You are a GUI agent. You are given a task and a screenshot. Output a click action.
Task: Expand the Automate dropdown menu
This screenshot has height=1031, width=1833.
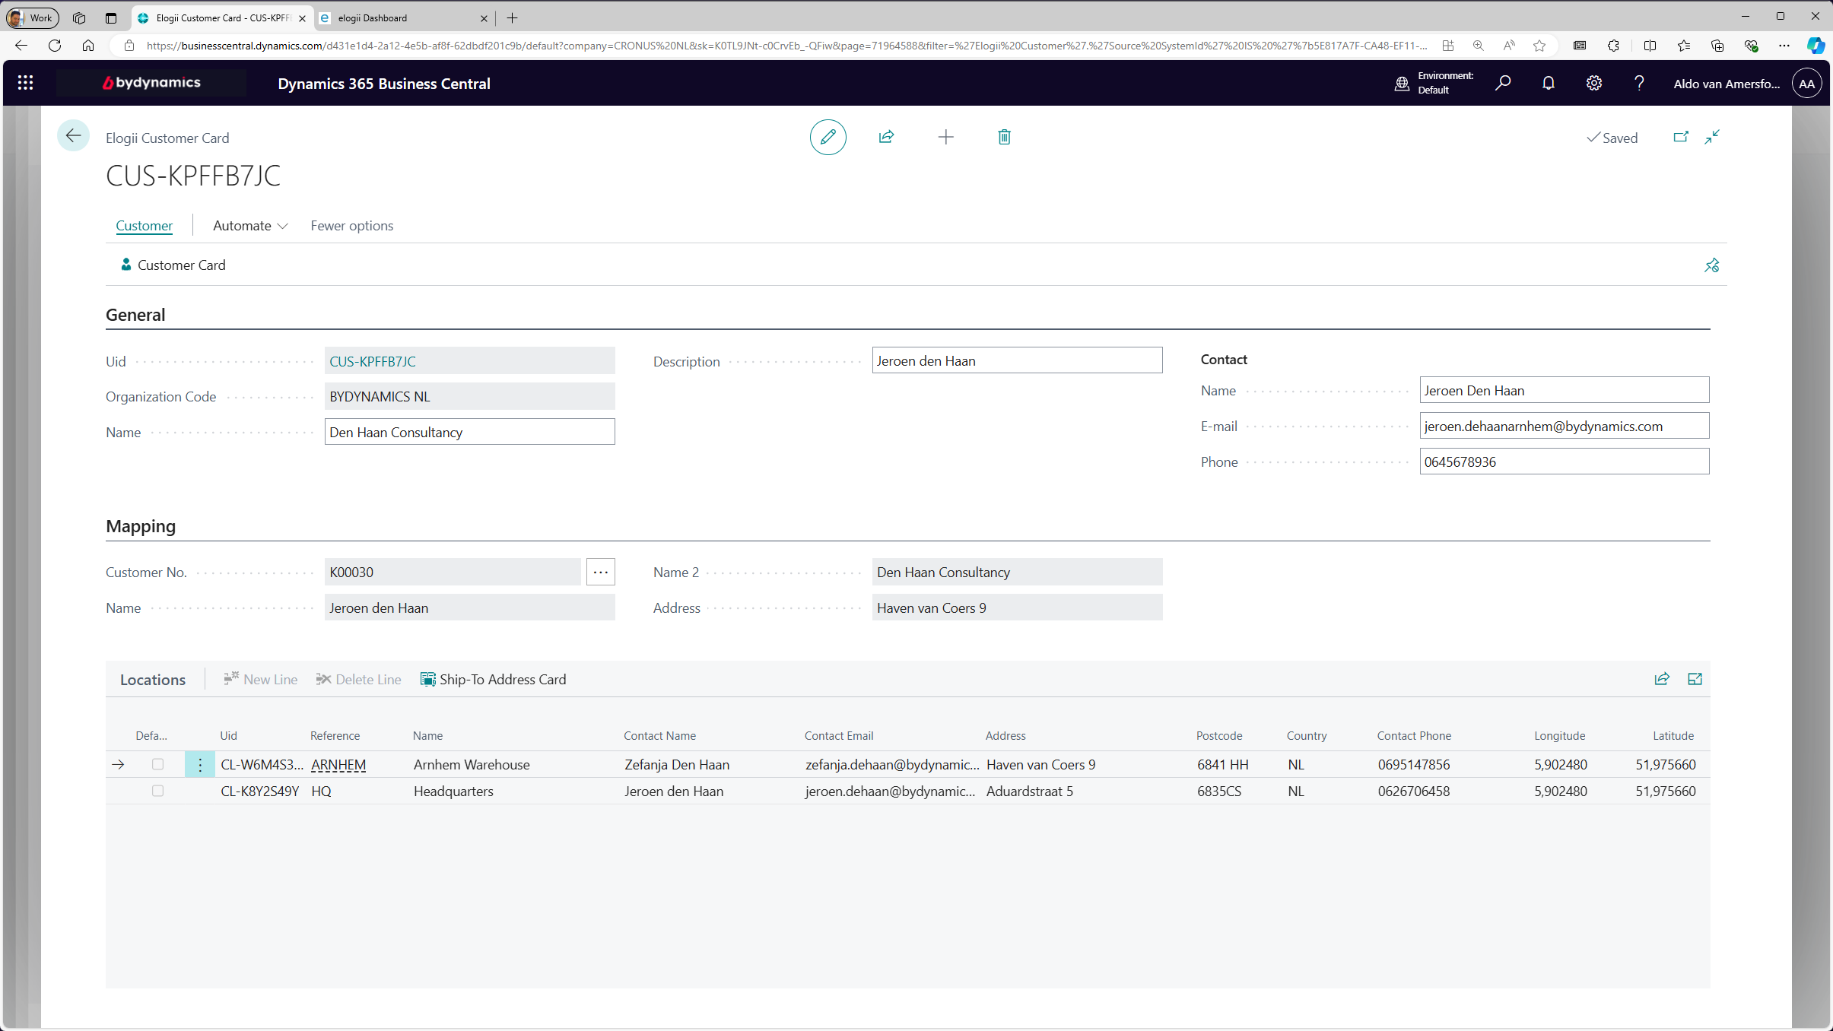pos(250,226)
